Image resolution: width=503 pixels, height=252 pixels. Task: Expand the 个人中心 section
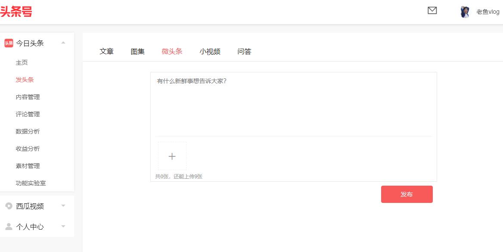click(63, 227)
